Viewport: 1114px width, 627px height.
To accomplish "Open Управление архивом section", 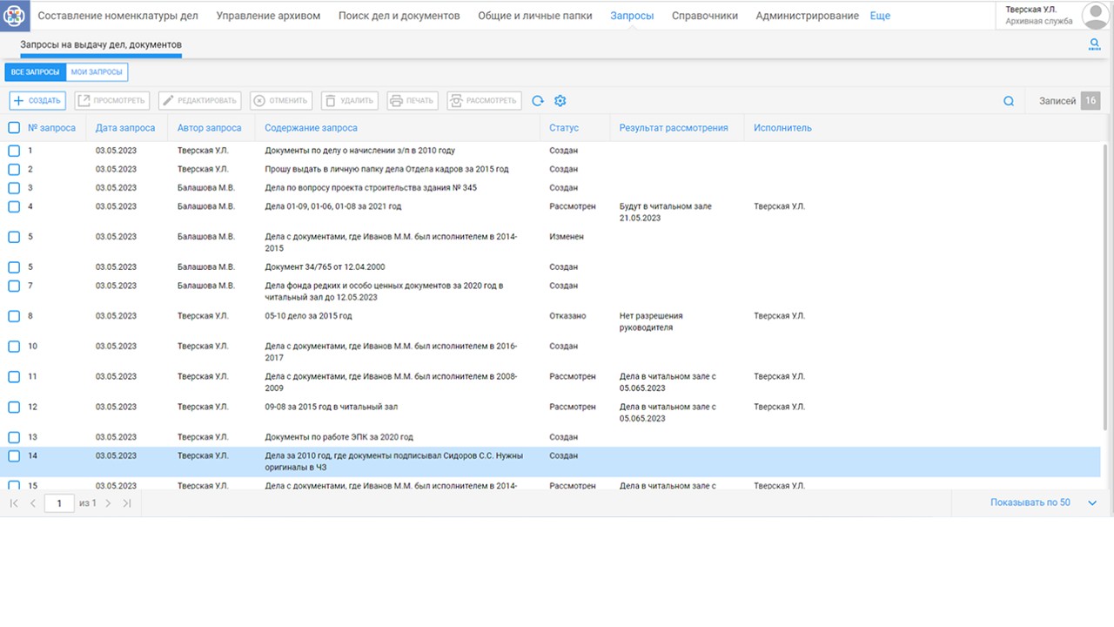I will (268, 16).
